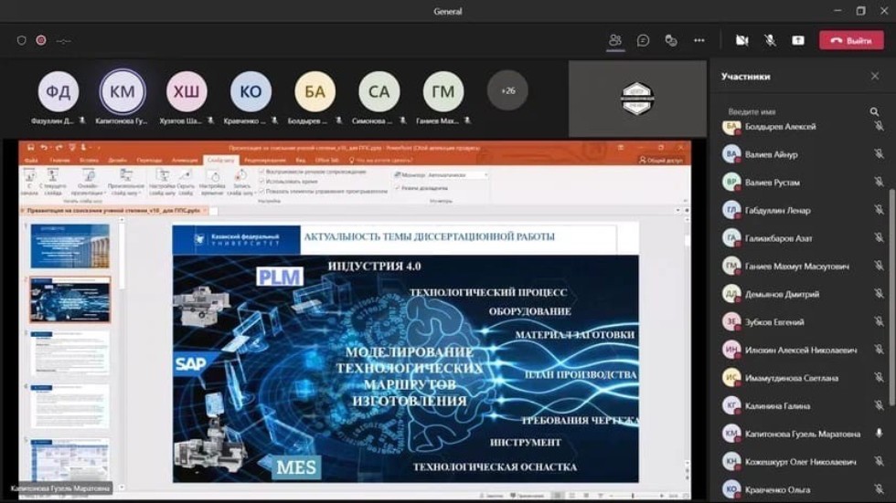Expand the +26 more participants bubble
Screen dimensions: 896x503
point(507,90)
